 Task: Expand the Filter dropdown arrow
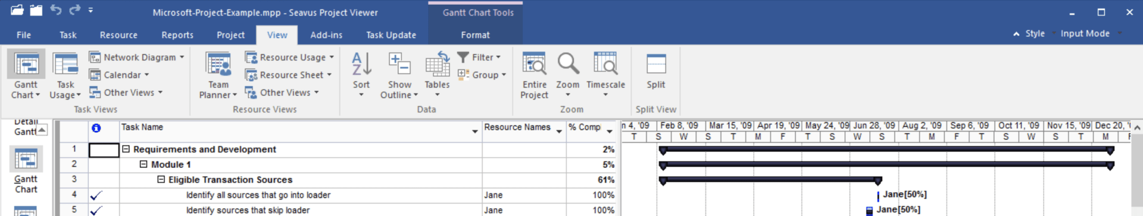click(x=498, y=57)
